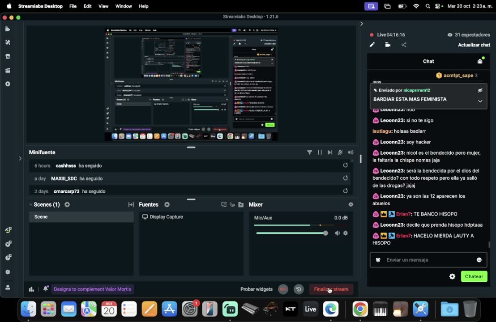Image resolution: width=496 pixels, height=322 pixels.
Task: Open the stream statistics bar chart icon
Action: tap(31, 289)
